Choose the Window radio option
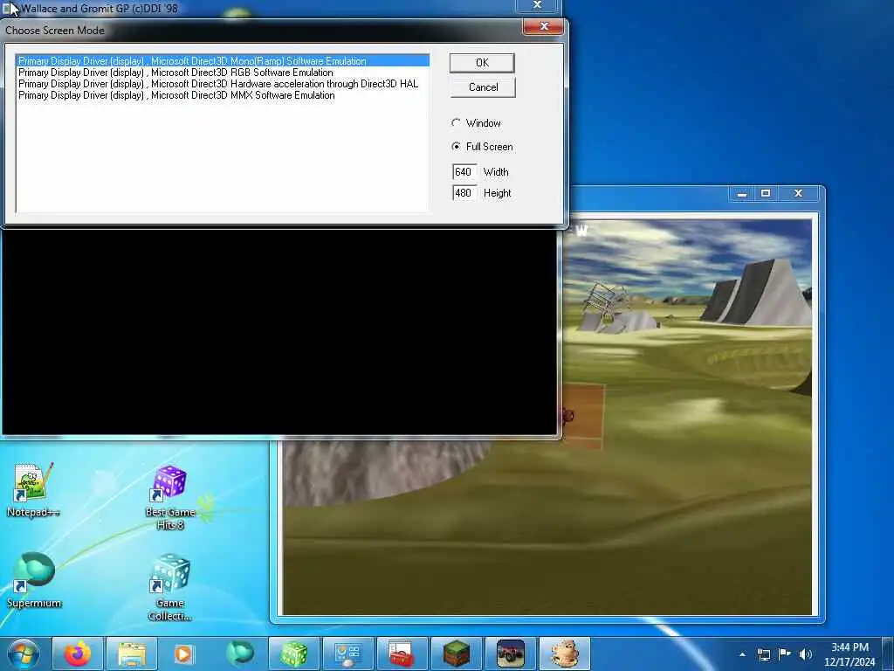The height and width of the screenshot is (671, 894). (476, 123)
